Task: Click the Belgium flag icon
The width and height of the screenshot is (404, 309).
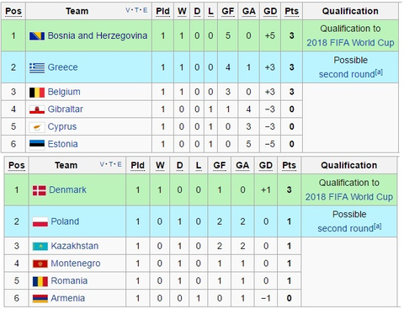Action: 37,92
